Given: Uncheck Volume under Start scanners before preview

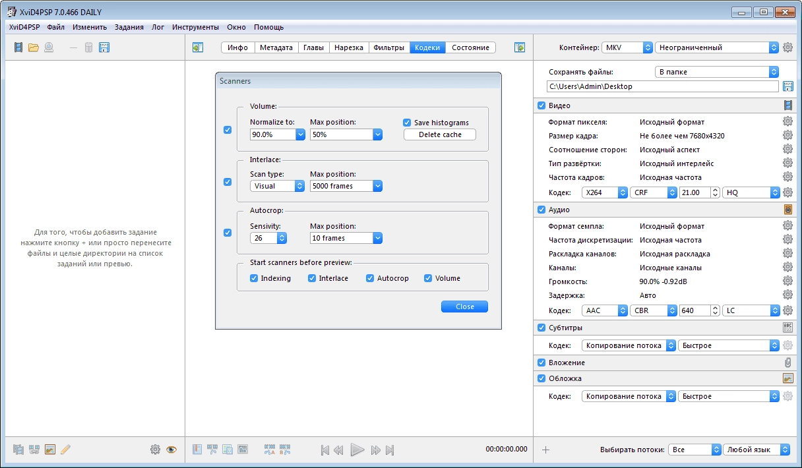Looking at the screenshot, I should (x=428, y=278).
